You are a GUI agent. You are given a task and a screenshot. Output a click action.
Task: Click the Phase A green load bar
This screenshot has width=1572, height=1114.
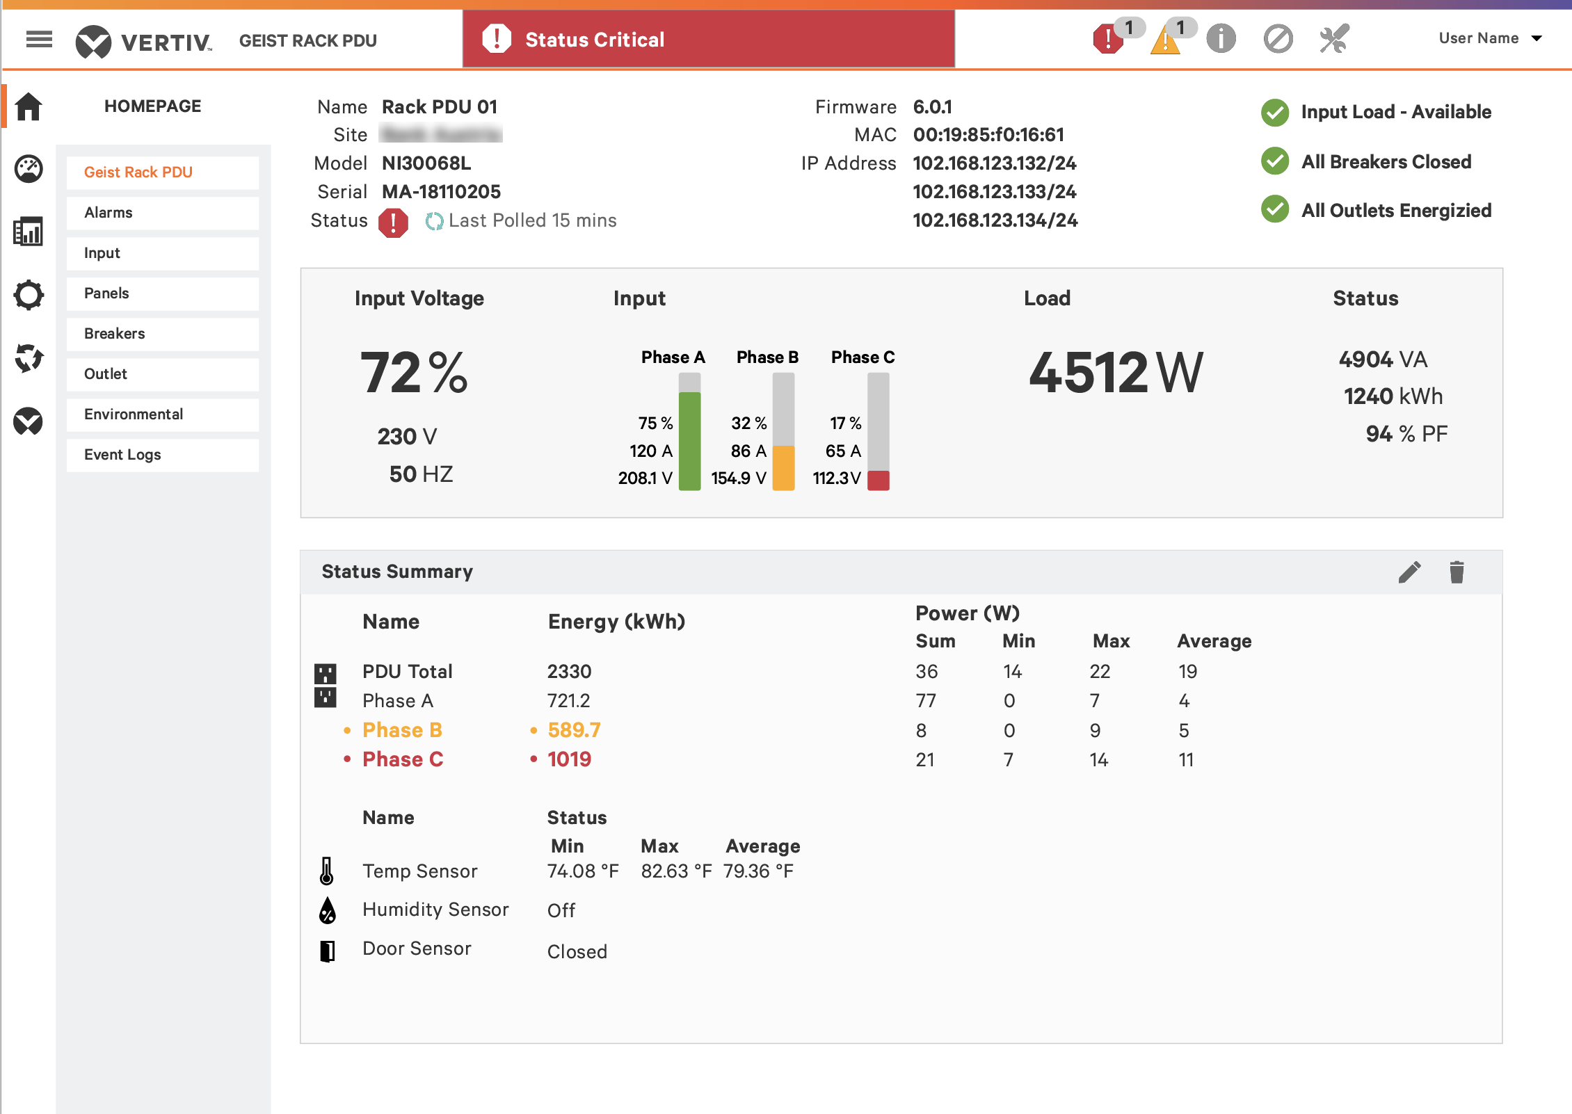pyautogui.click(x=689, y=441)
